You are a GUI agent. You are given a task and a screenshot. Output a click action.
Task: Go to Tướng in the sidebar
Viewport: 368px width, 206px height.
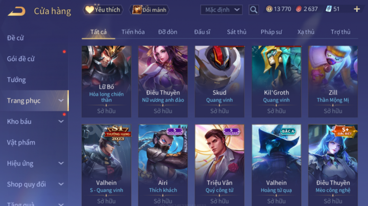(x=16, y=80)
